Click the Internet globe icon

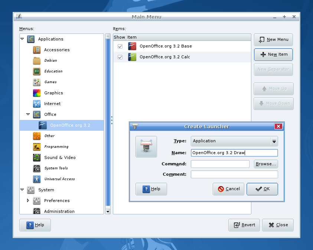coord(37,104)
